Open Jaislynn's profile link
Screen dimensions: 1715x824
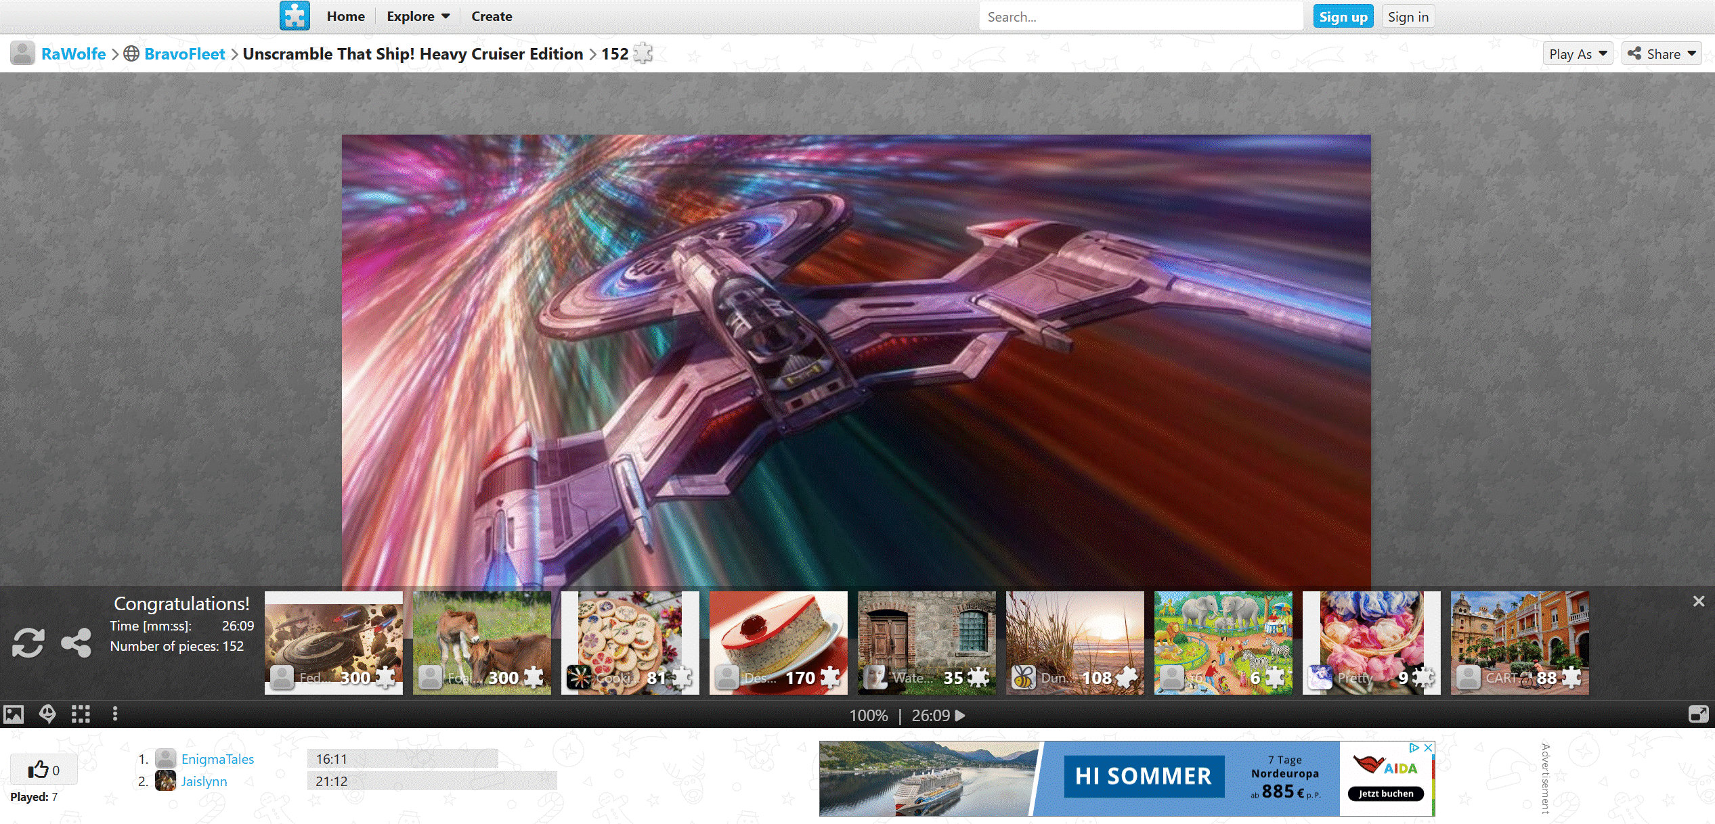tap(204, 781)
